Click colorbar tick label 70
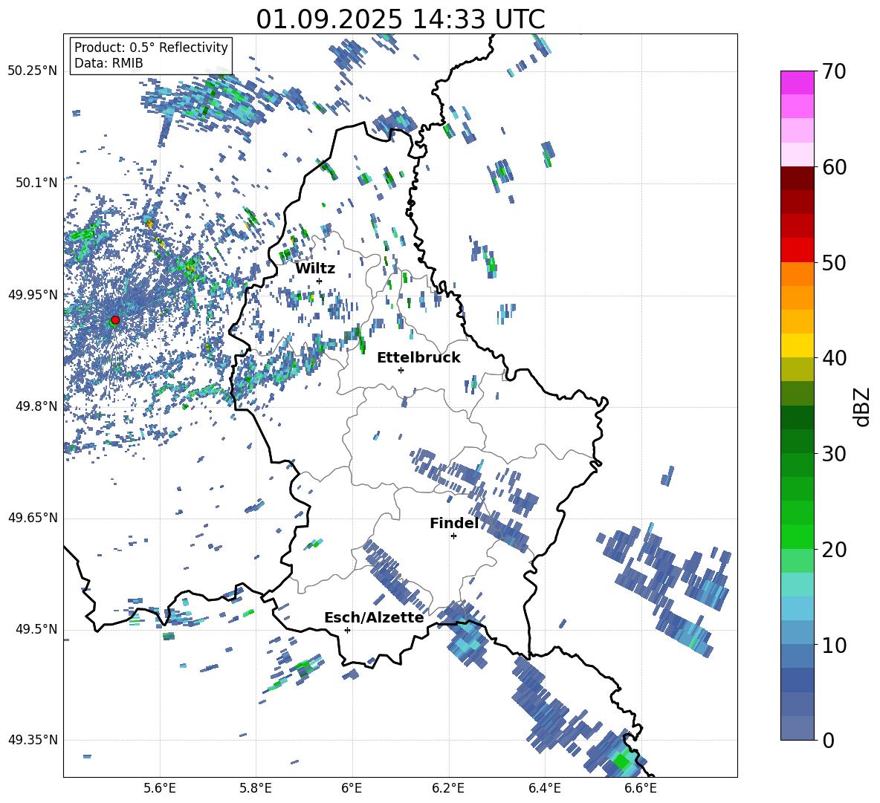This screenshot has width=880, height=803. coord(833,72)
